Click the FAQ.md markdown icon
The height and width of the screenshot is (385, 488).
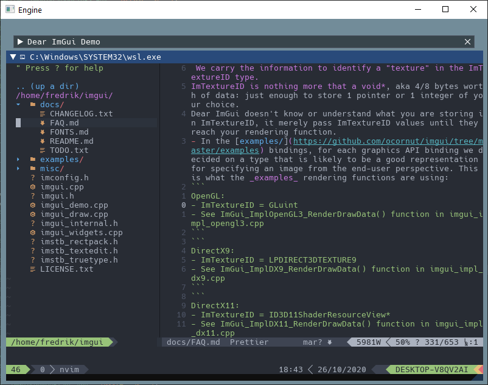(43, 123)
